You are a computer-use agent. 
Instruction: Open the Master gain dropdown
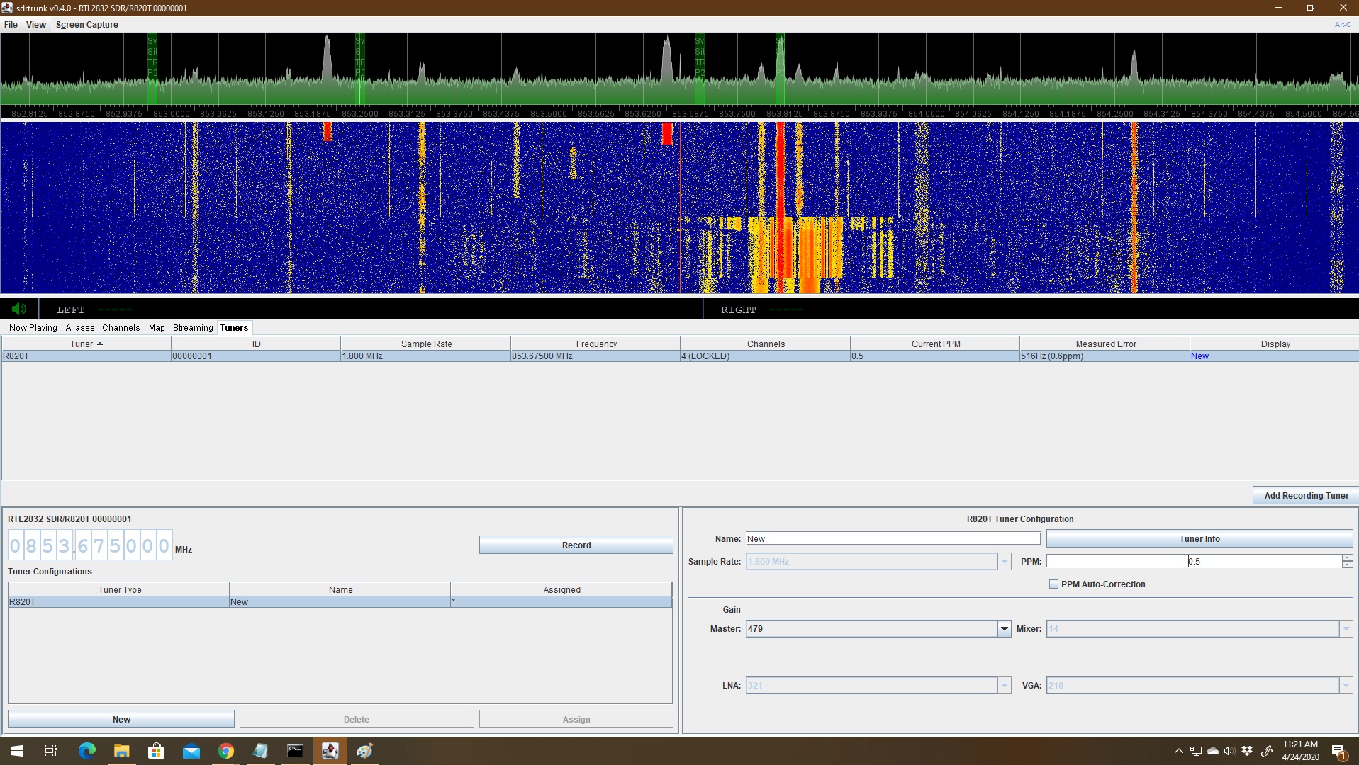click(x=1004, y=628)
